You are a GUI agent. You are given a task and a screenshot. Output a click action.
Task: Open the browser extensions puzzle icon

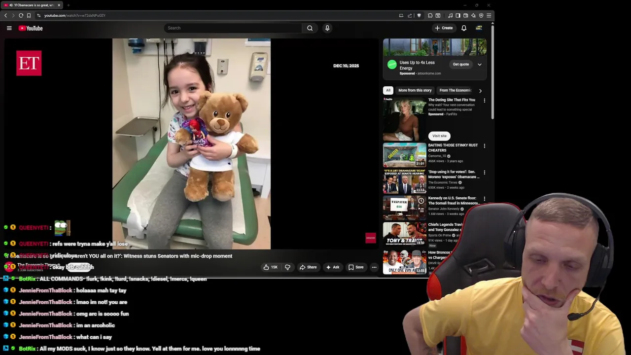430,15
